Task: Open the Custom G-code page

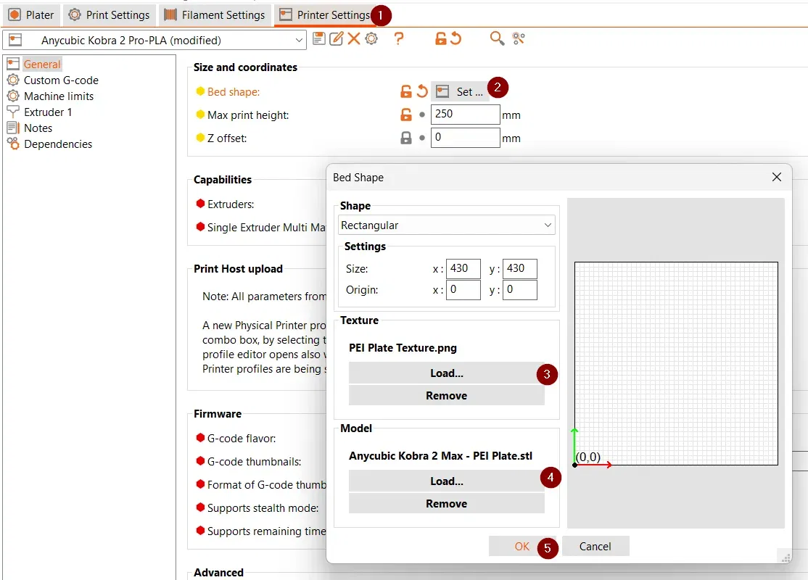Action: click(x=61, y=80)
